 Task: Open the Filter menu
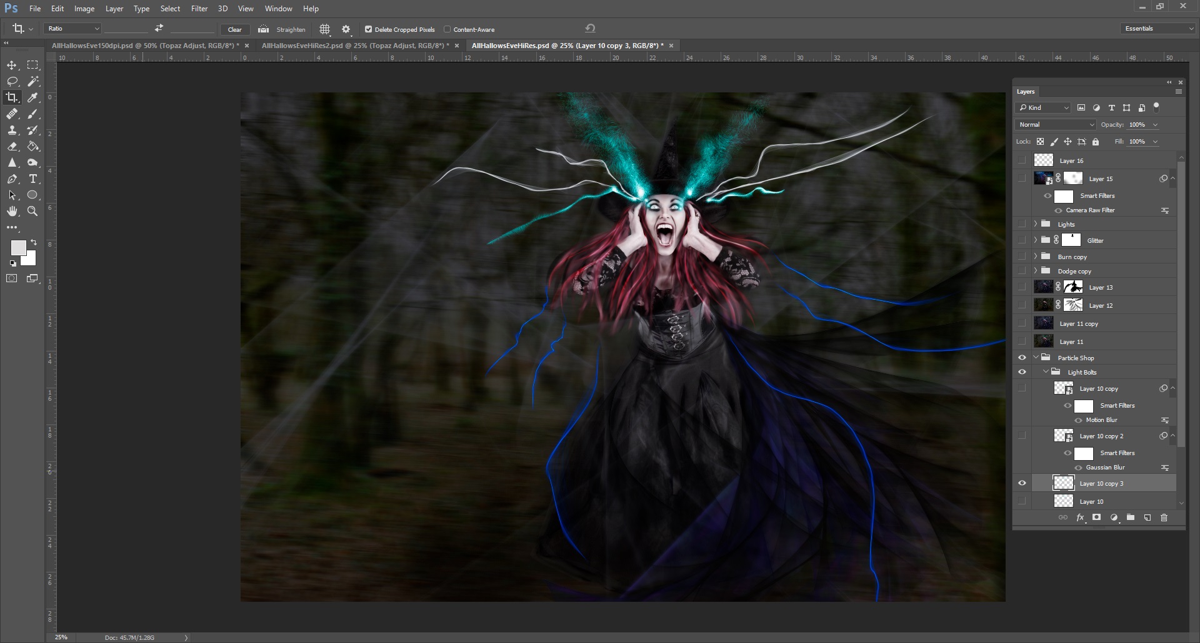coord(199,9)
